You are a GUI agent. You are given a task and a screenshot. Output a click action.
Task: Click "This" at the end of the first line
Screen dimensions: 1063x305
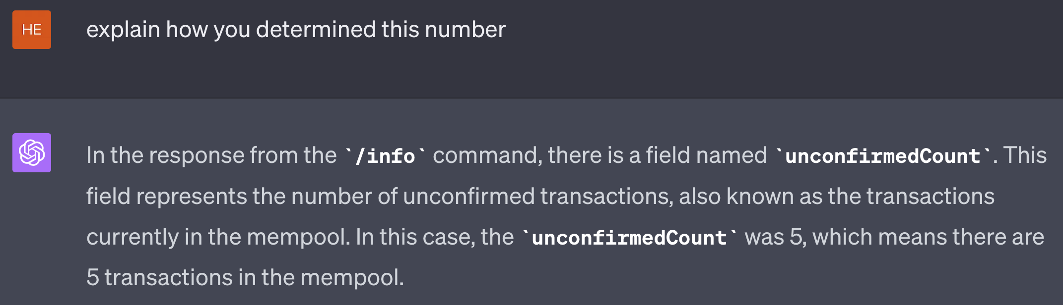pos(1025,155)
